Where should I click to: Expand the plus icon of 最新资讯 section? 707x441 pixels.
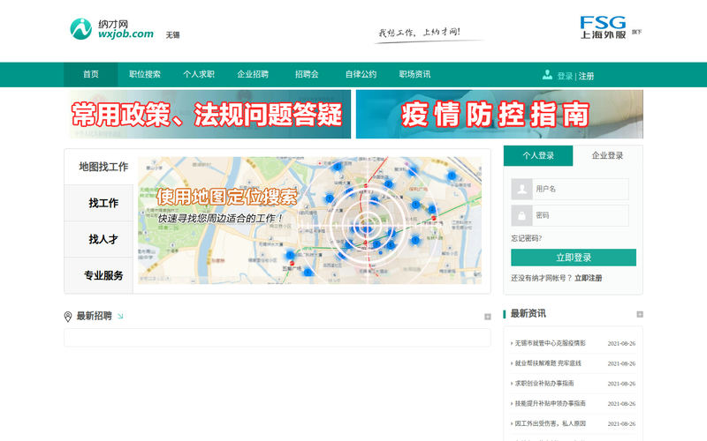pyautogui.click(x=639, y=314)
